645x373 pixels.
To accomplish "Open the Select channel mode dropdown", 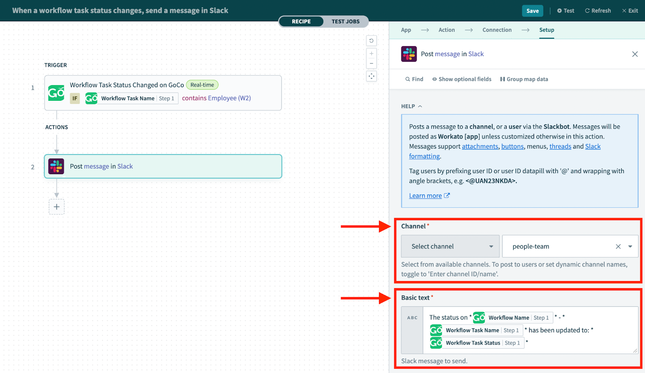I will [x=450, y=246].
